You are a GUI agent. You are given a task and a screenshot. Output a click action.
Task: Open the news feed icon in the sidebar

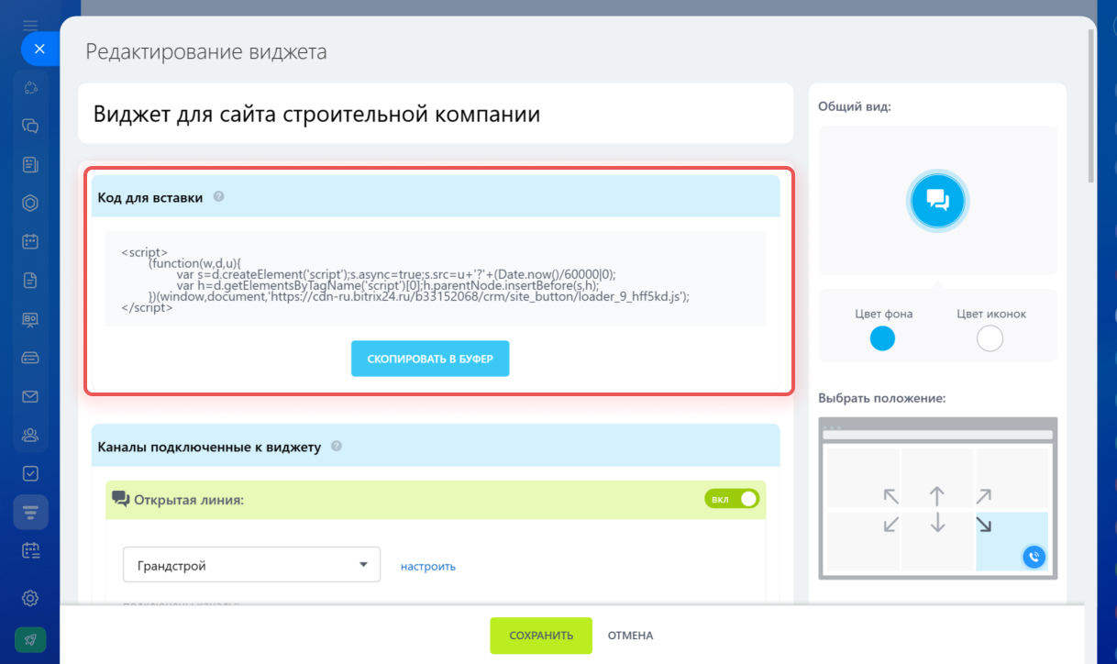click(x=30, y=165)
